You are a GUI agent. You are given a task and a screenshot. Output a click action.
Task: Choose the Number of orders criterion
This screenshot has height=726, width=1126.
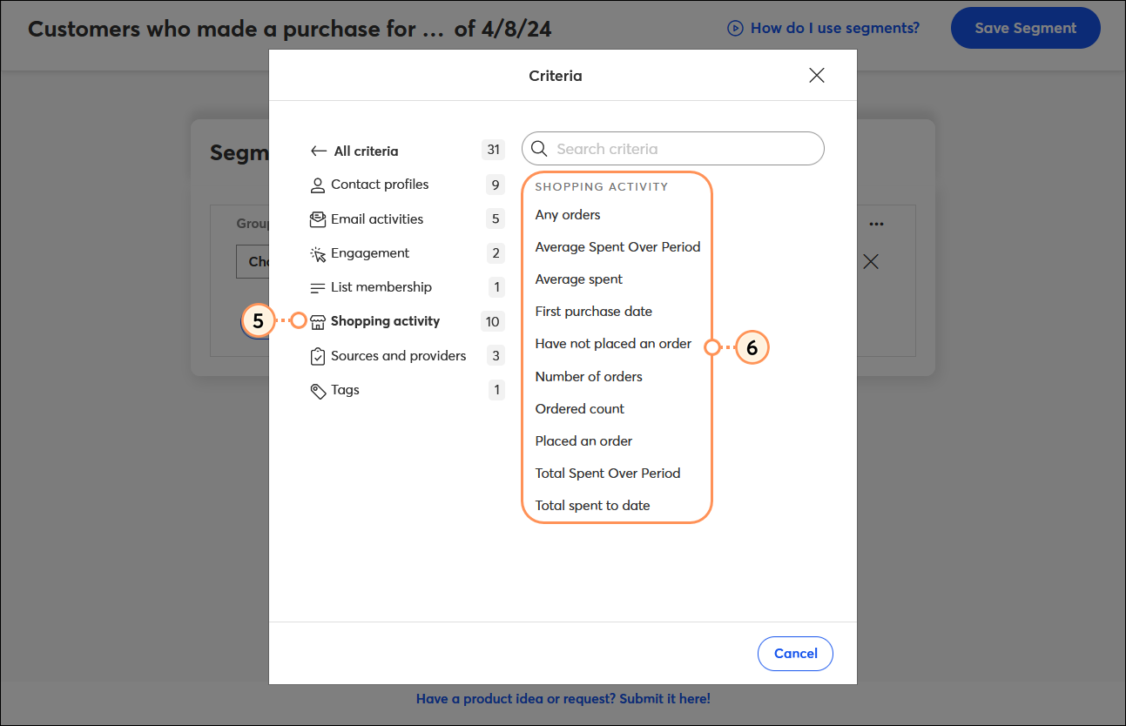589,377
